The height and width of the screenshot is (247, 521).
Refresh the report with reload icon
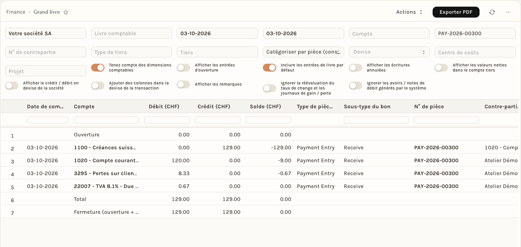coord(492,12)
